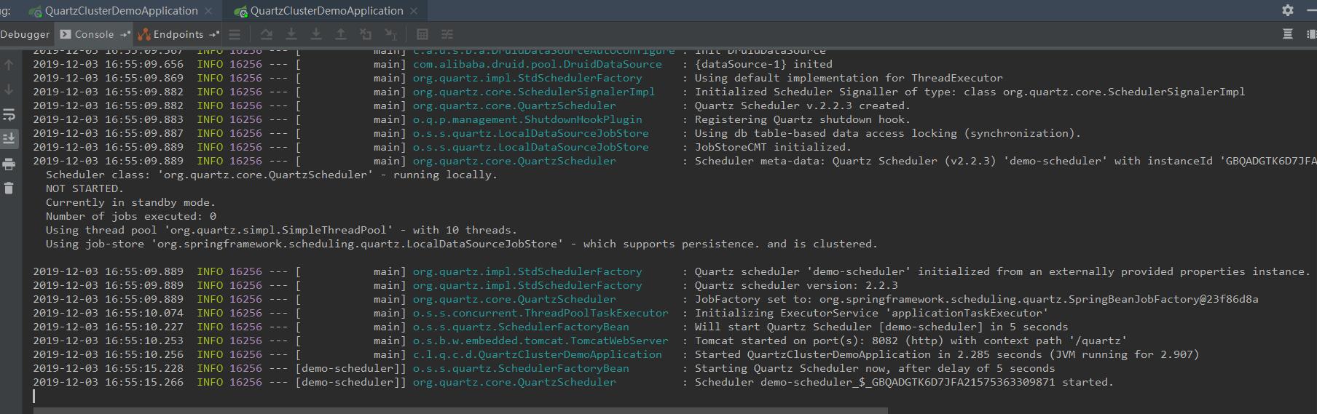This screenshot has height=414, width=1317.
Task: Click '{dataSource-1} inited' log message
Action: tap(763, 64)
